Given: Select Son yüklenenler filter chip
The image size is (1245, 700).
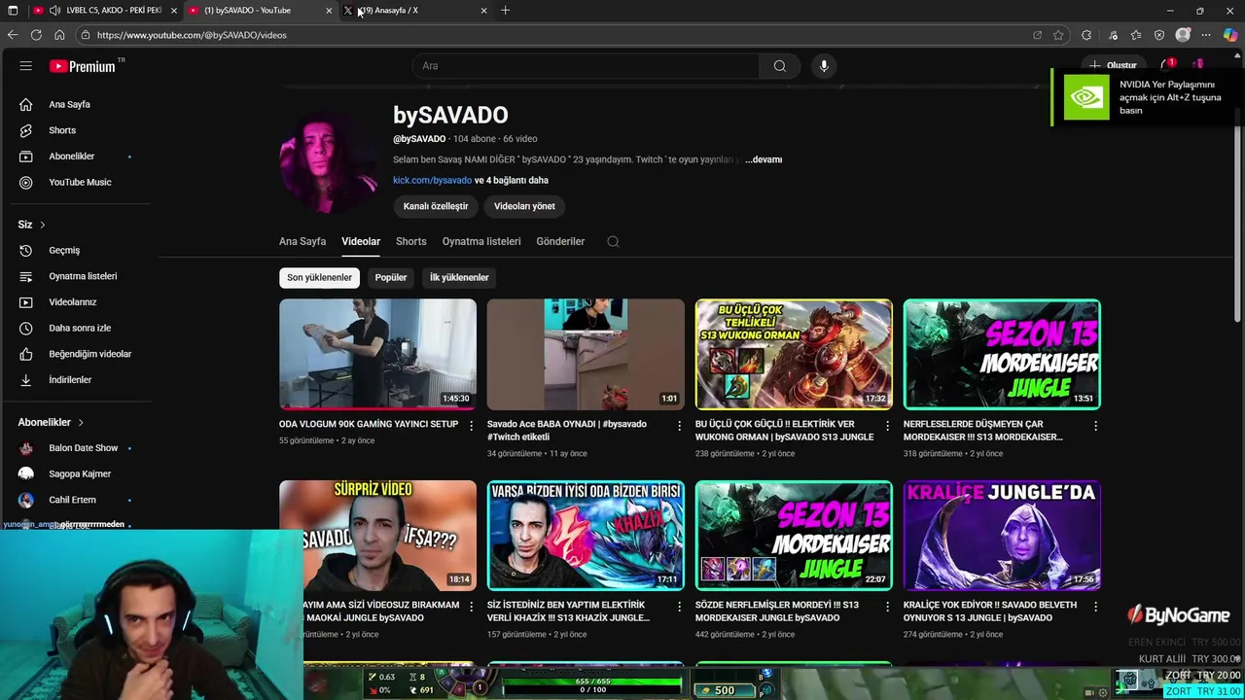Looking at the screenshot, I should (x=319, y=277).
